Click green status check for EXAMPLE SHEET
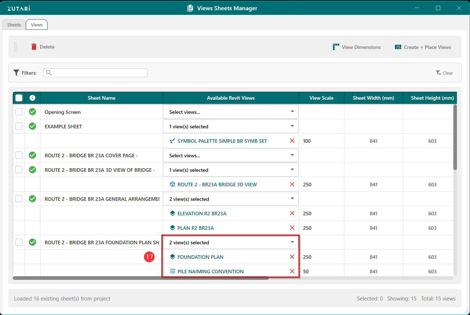Viewport: 470px width, 315px height. 33,126
